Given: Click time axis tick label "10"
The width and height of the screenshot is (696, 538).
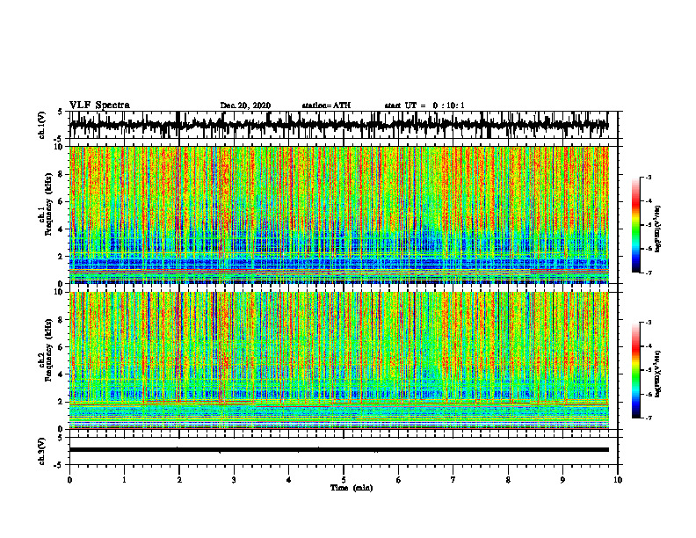Looking at the screenshot, I should click(618, 480).
